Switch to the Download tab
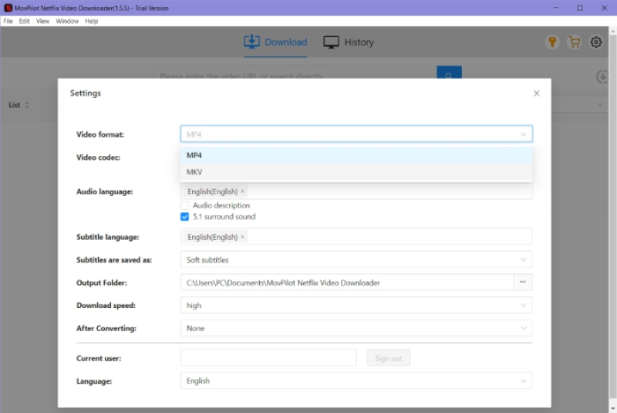This screenshot has width=617, height=413. click(x=275, y=42)
